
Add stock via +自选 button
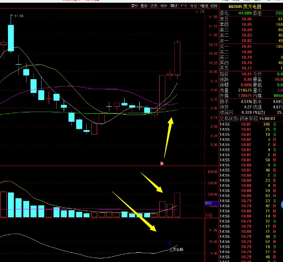204,6
